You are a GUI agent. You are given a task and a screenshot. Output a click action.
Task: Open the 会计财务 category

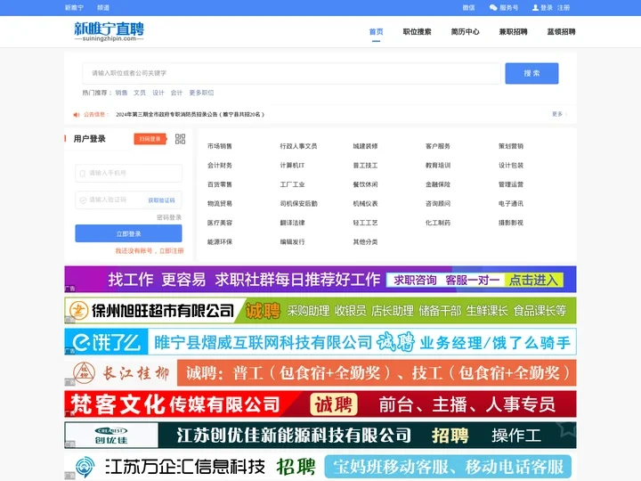tap(220, 166)
